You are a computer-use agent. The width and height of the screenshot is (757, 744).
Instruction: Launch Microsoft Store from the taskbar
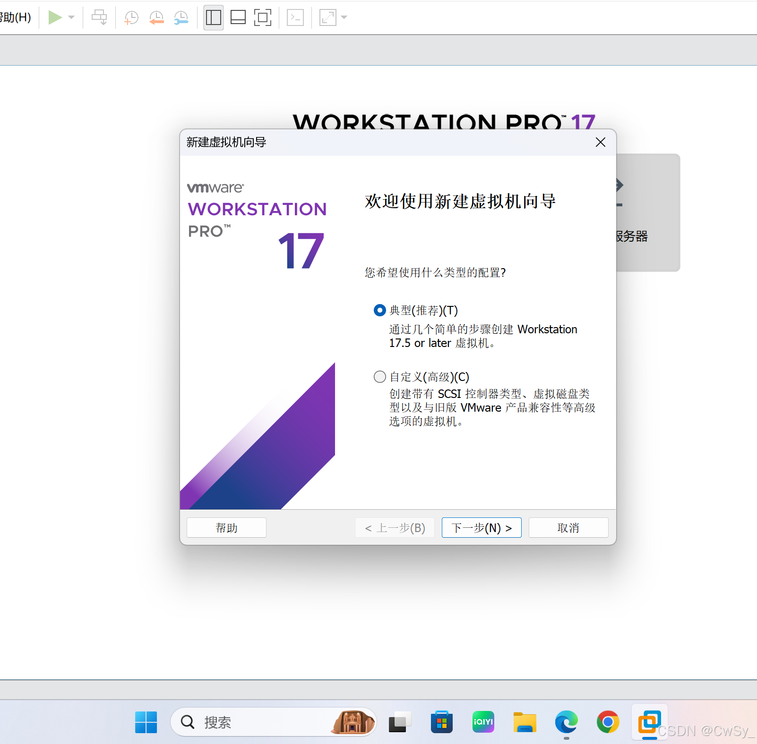(x=442, y=722)
